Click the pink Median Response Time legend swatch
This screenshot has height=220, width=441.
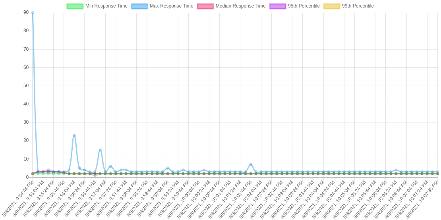(x=205, y=6)
